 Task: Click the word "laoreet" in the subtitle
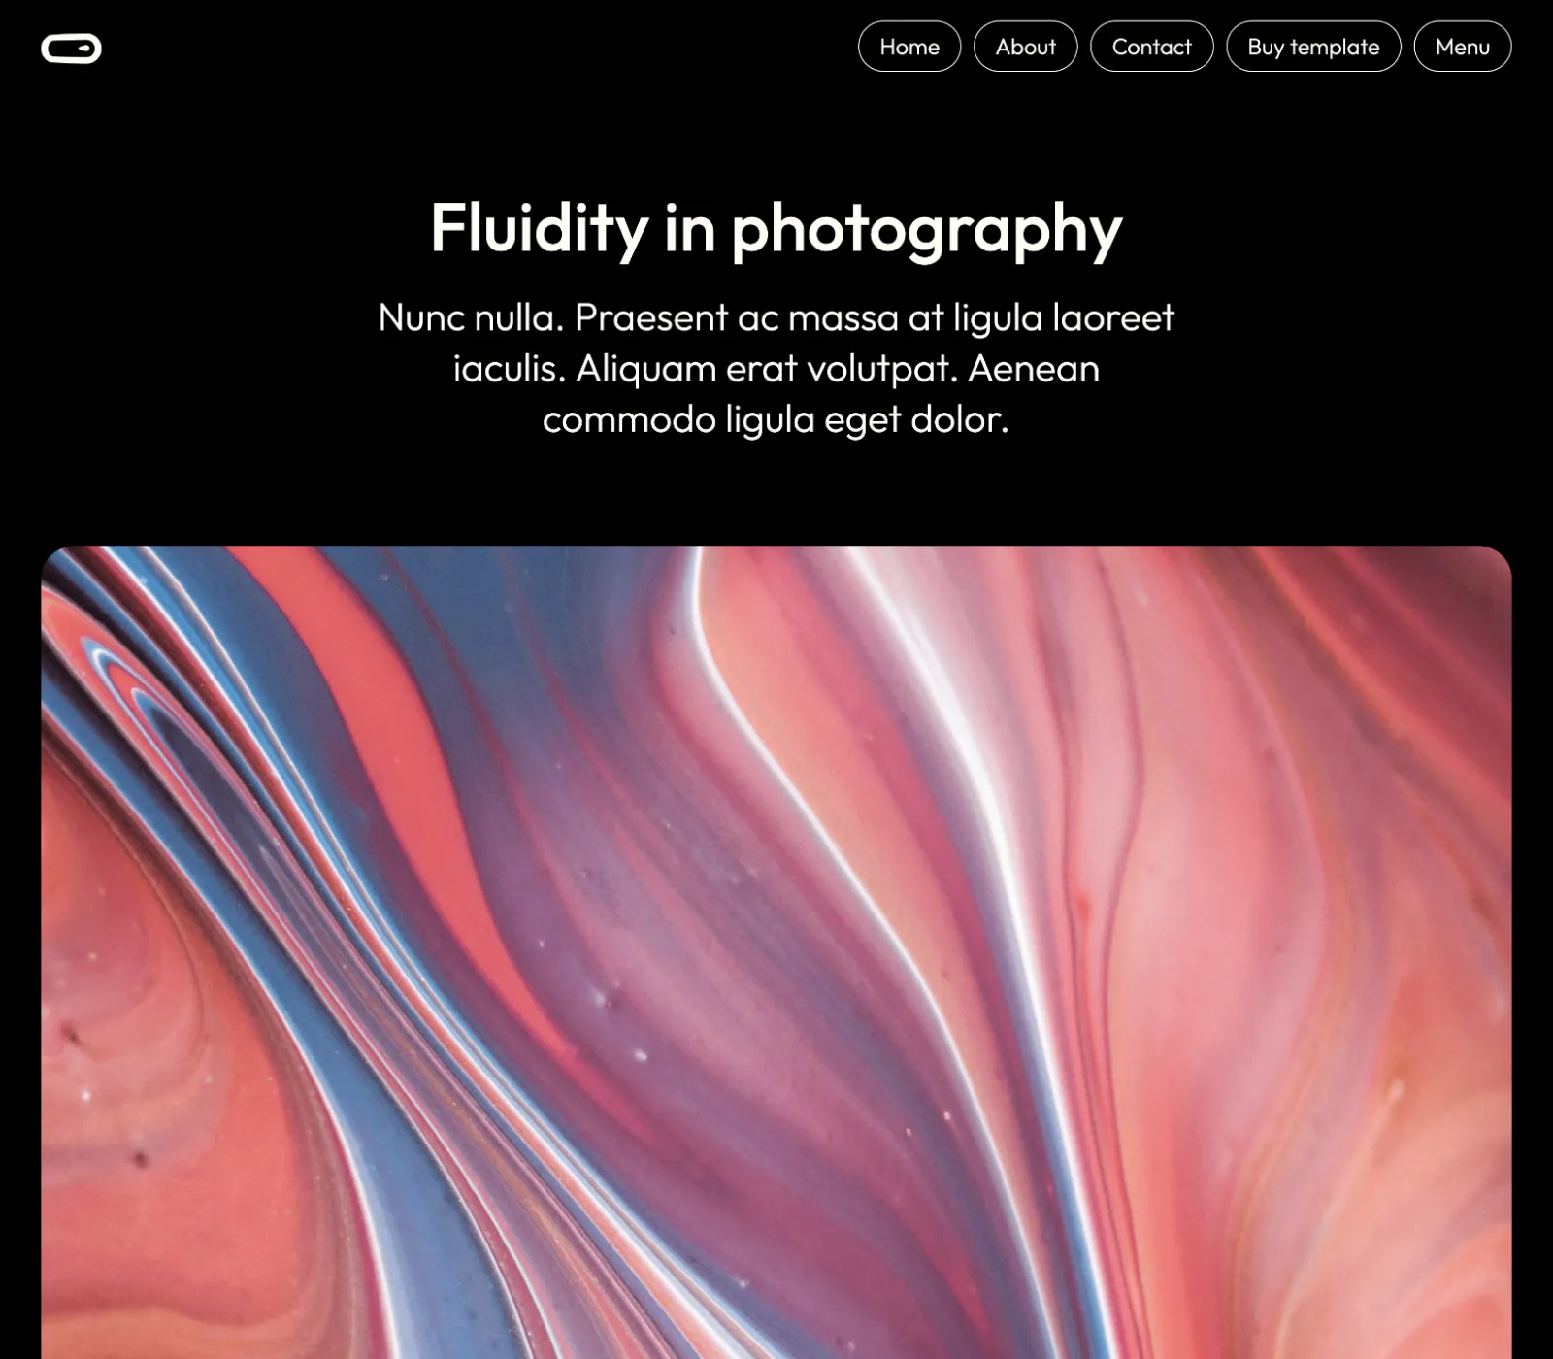pos(1113,317)
